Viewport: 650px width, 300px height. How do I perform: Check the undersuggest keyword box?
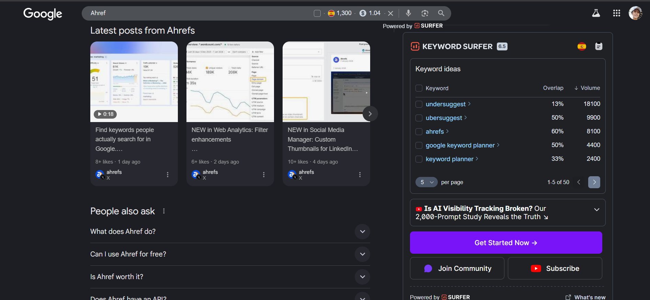pyautogui.click(x=419, y=104)
